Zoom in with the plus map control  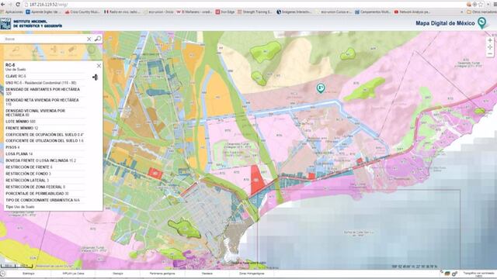click(490, 40)
